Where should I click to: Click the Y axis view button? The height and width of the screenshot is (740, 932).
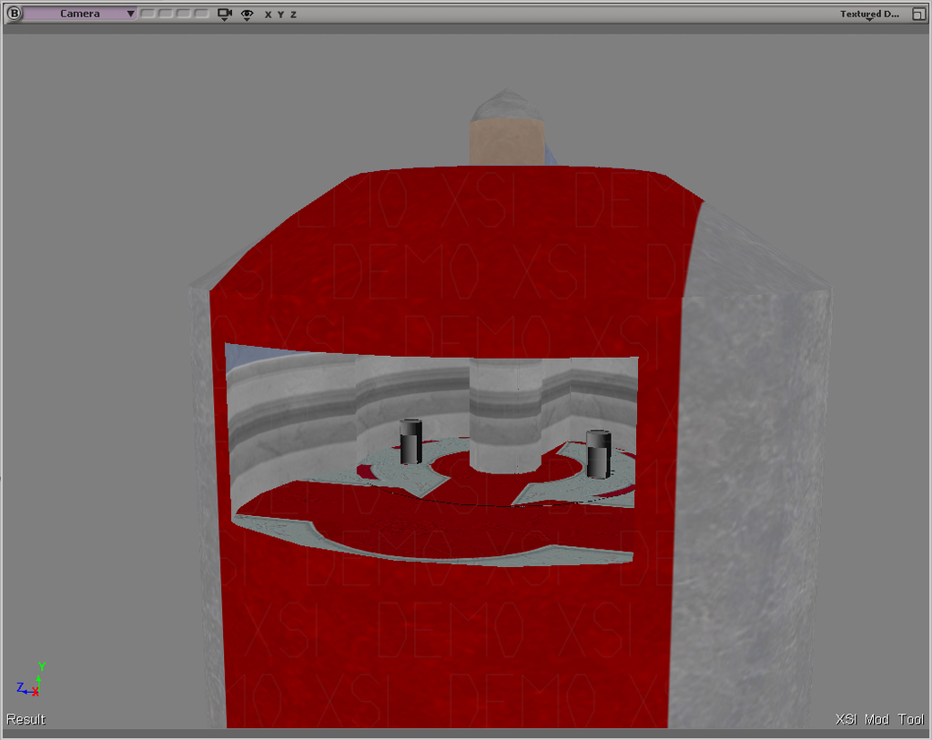pos(280,15)
